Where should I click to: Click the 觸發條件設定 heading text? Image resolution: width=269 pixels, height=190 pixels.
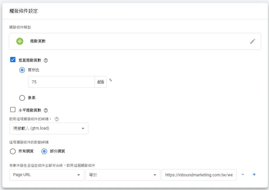click(24, 11)
